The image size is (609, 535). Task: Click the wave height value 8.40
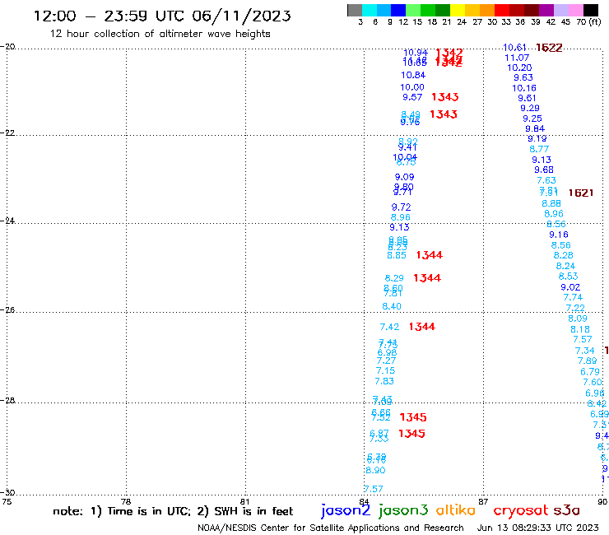[392, 306]
